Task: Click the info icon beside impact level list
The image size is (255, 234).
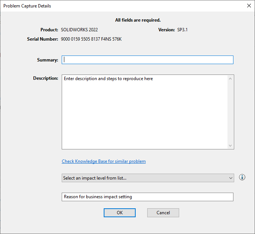Action: [242, 177]
